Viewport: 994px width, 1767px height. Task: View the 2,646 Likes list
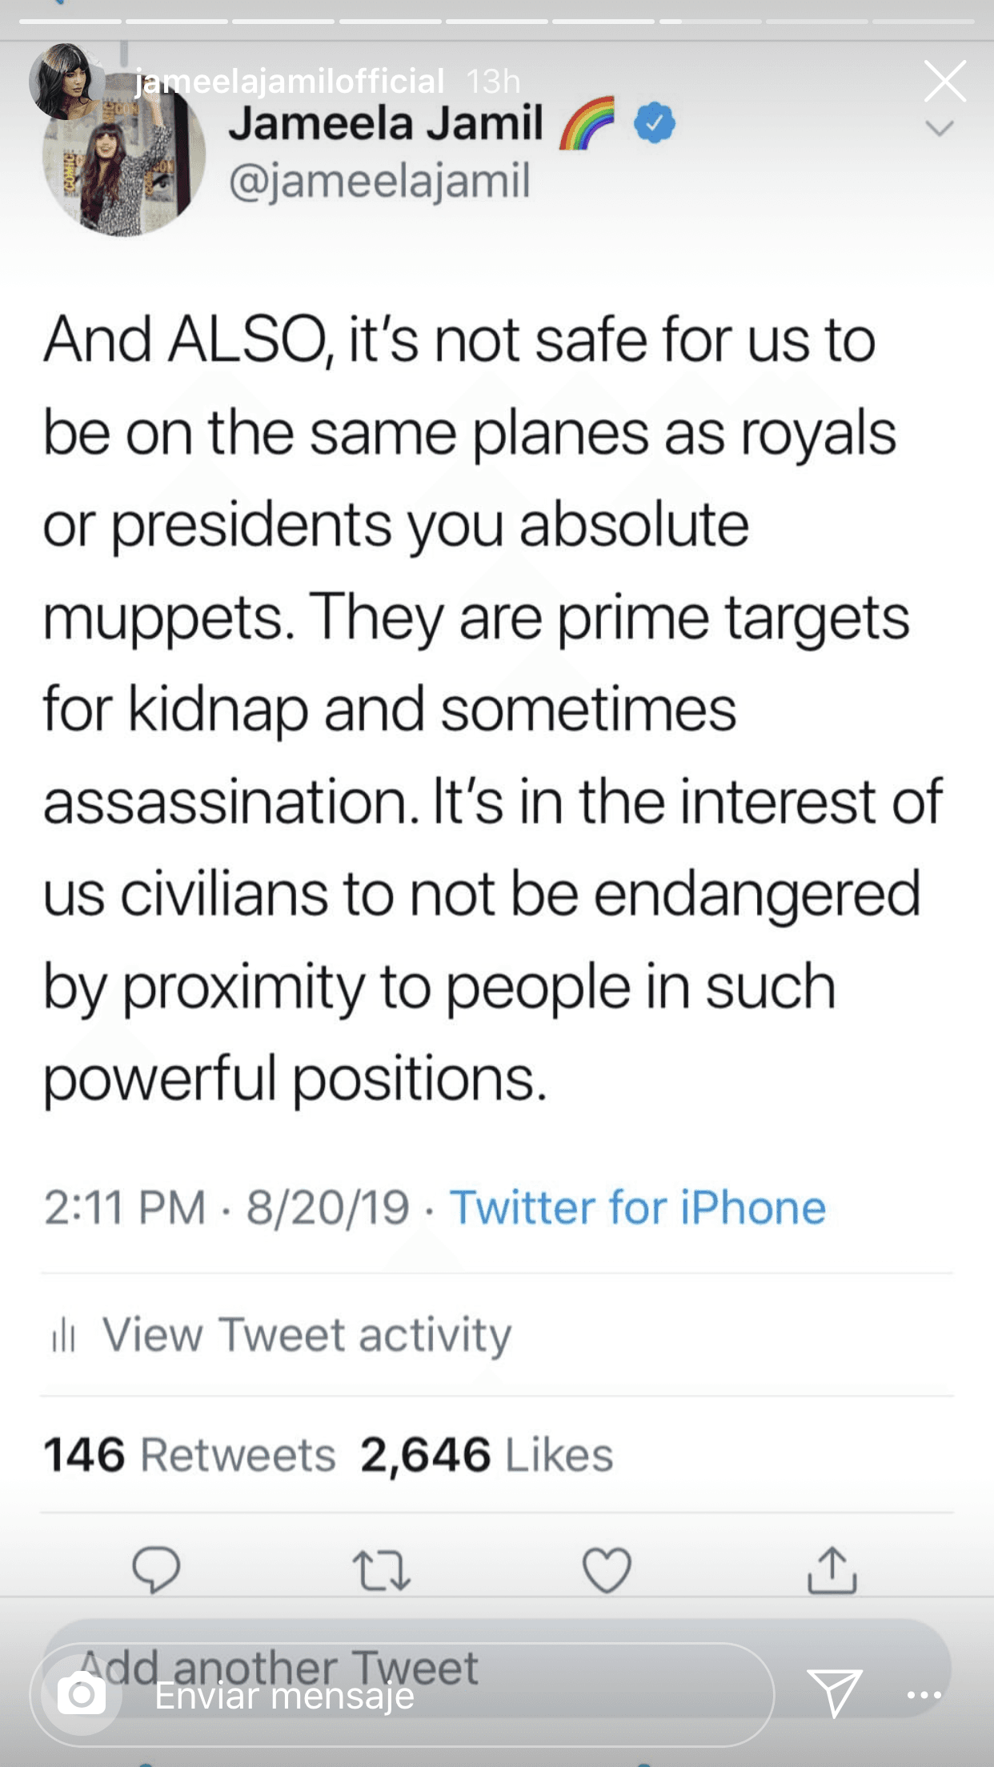click(487, 1454)
